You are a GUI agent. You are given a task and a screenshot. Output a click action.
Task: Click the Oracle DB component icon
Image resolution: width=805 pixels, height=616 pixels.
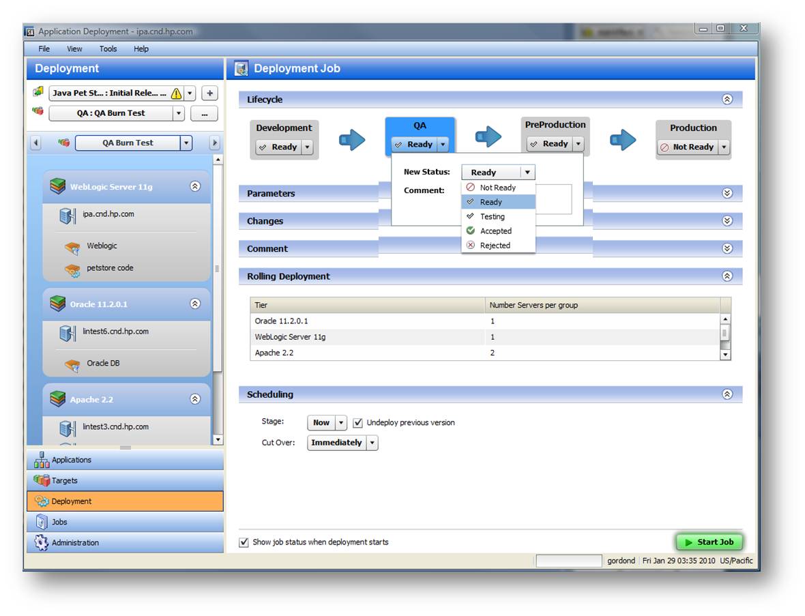(x=72, y=365)
